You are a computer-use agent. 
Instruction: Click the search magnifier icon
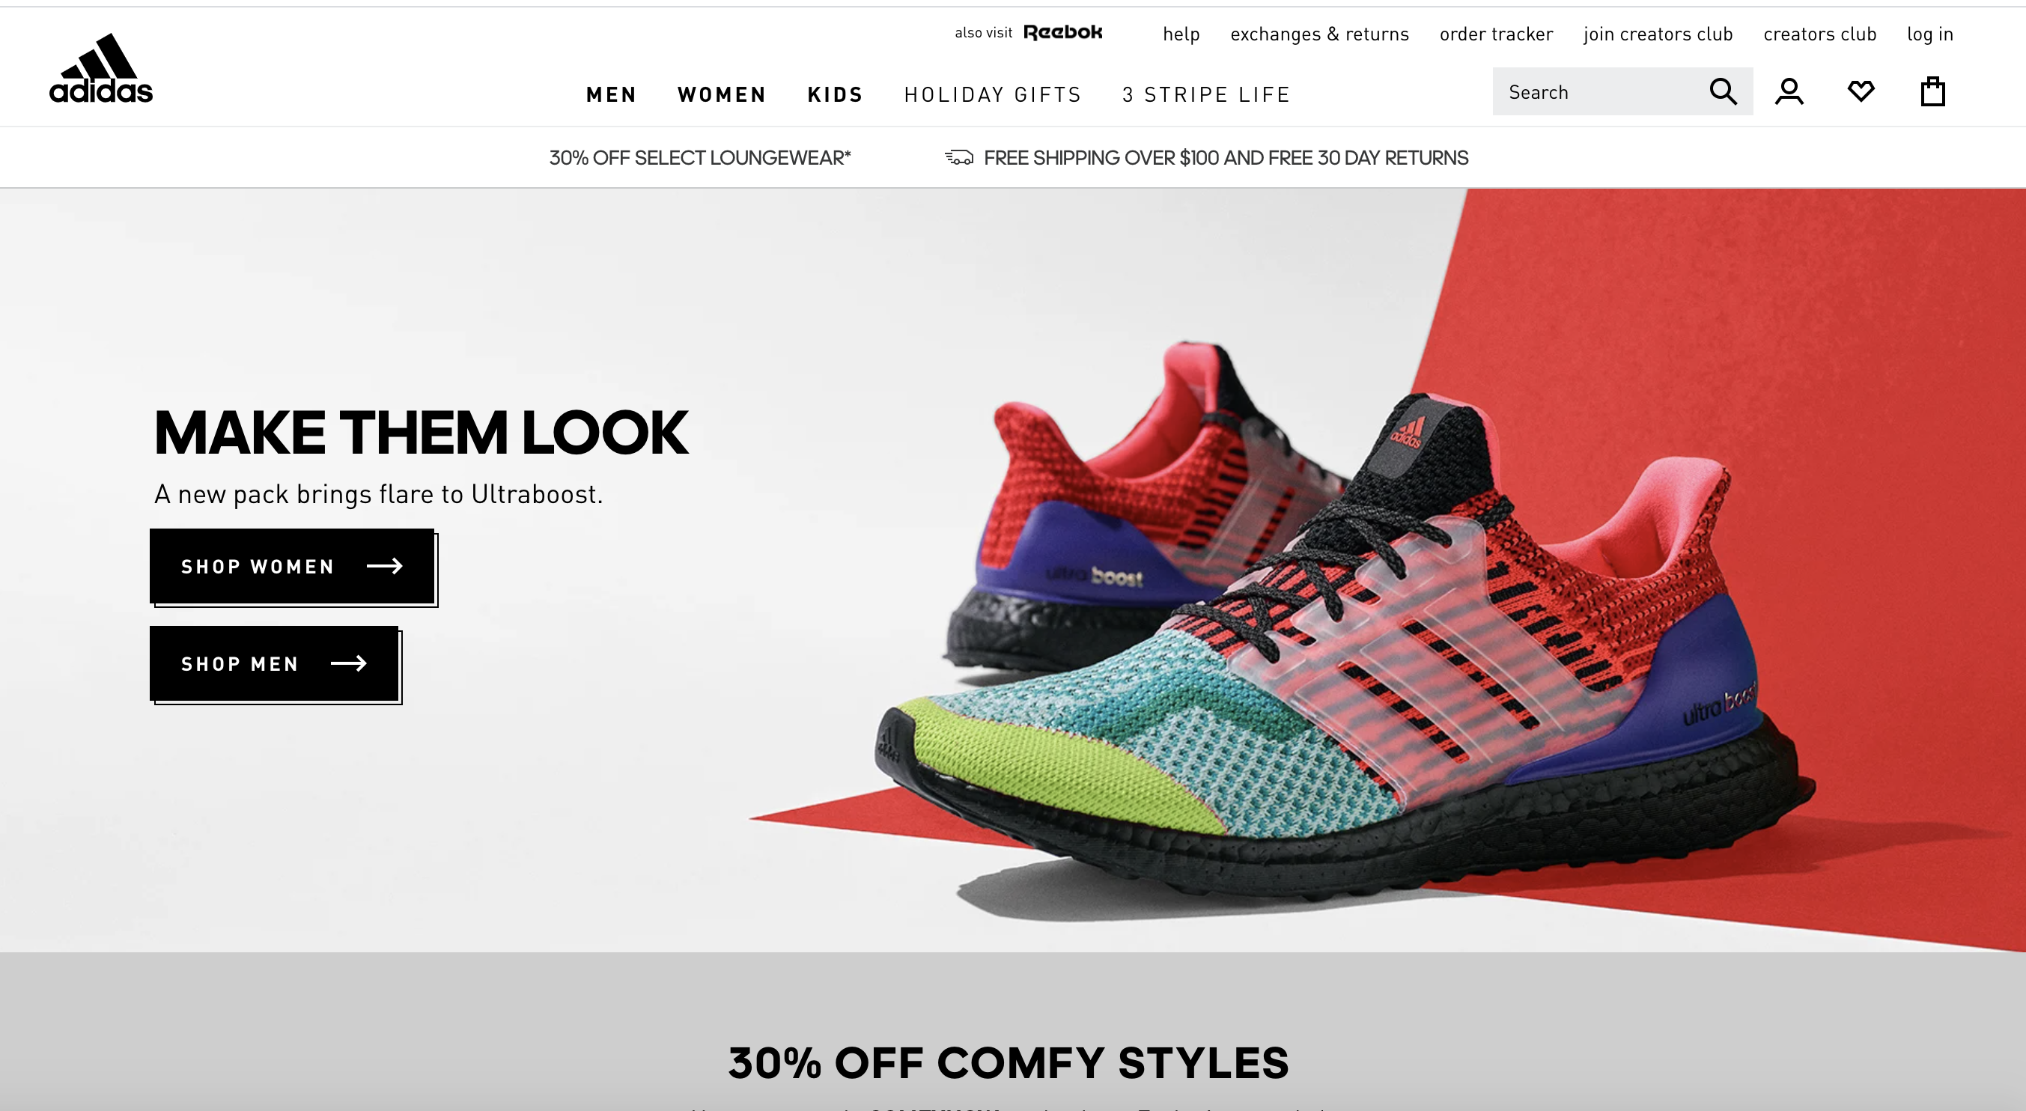[1723, 91]
